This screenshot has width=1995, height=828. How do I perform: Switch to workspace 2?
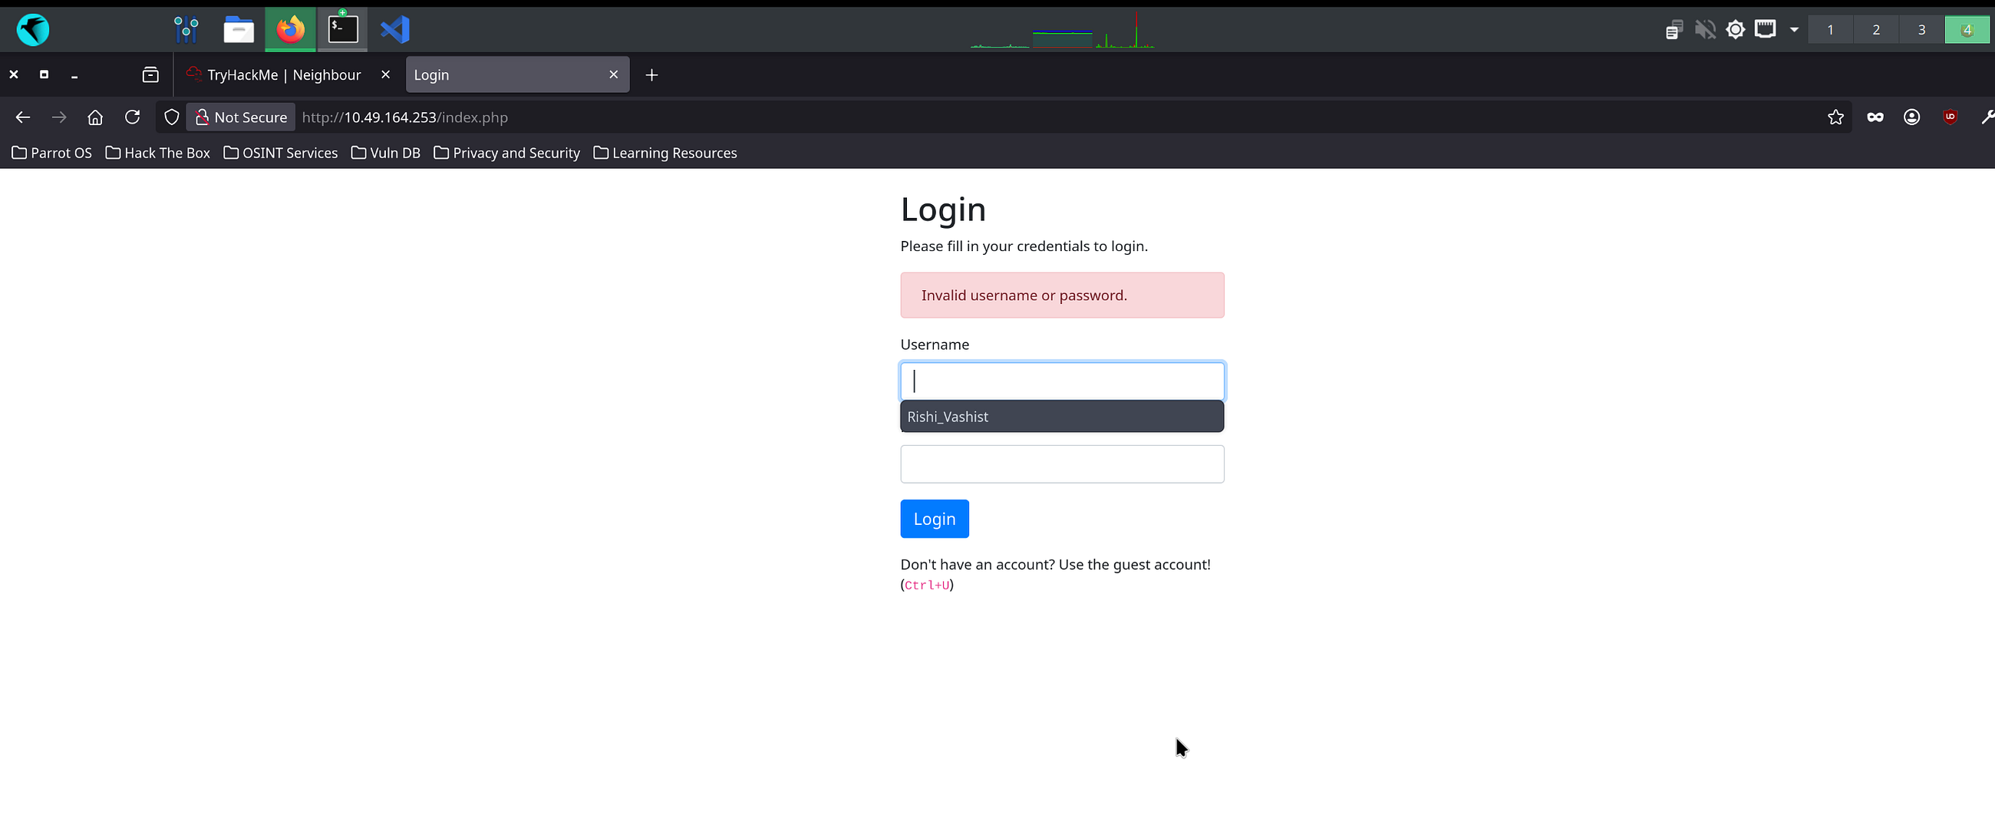[1876, 29]
